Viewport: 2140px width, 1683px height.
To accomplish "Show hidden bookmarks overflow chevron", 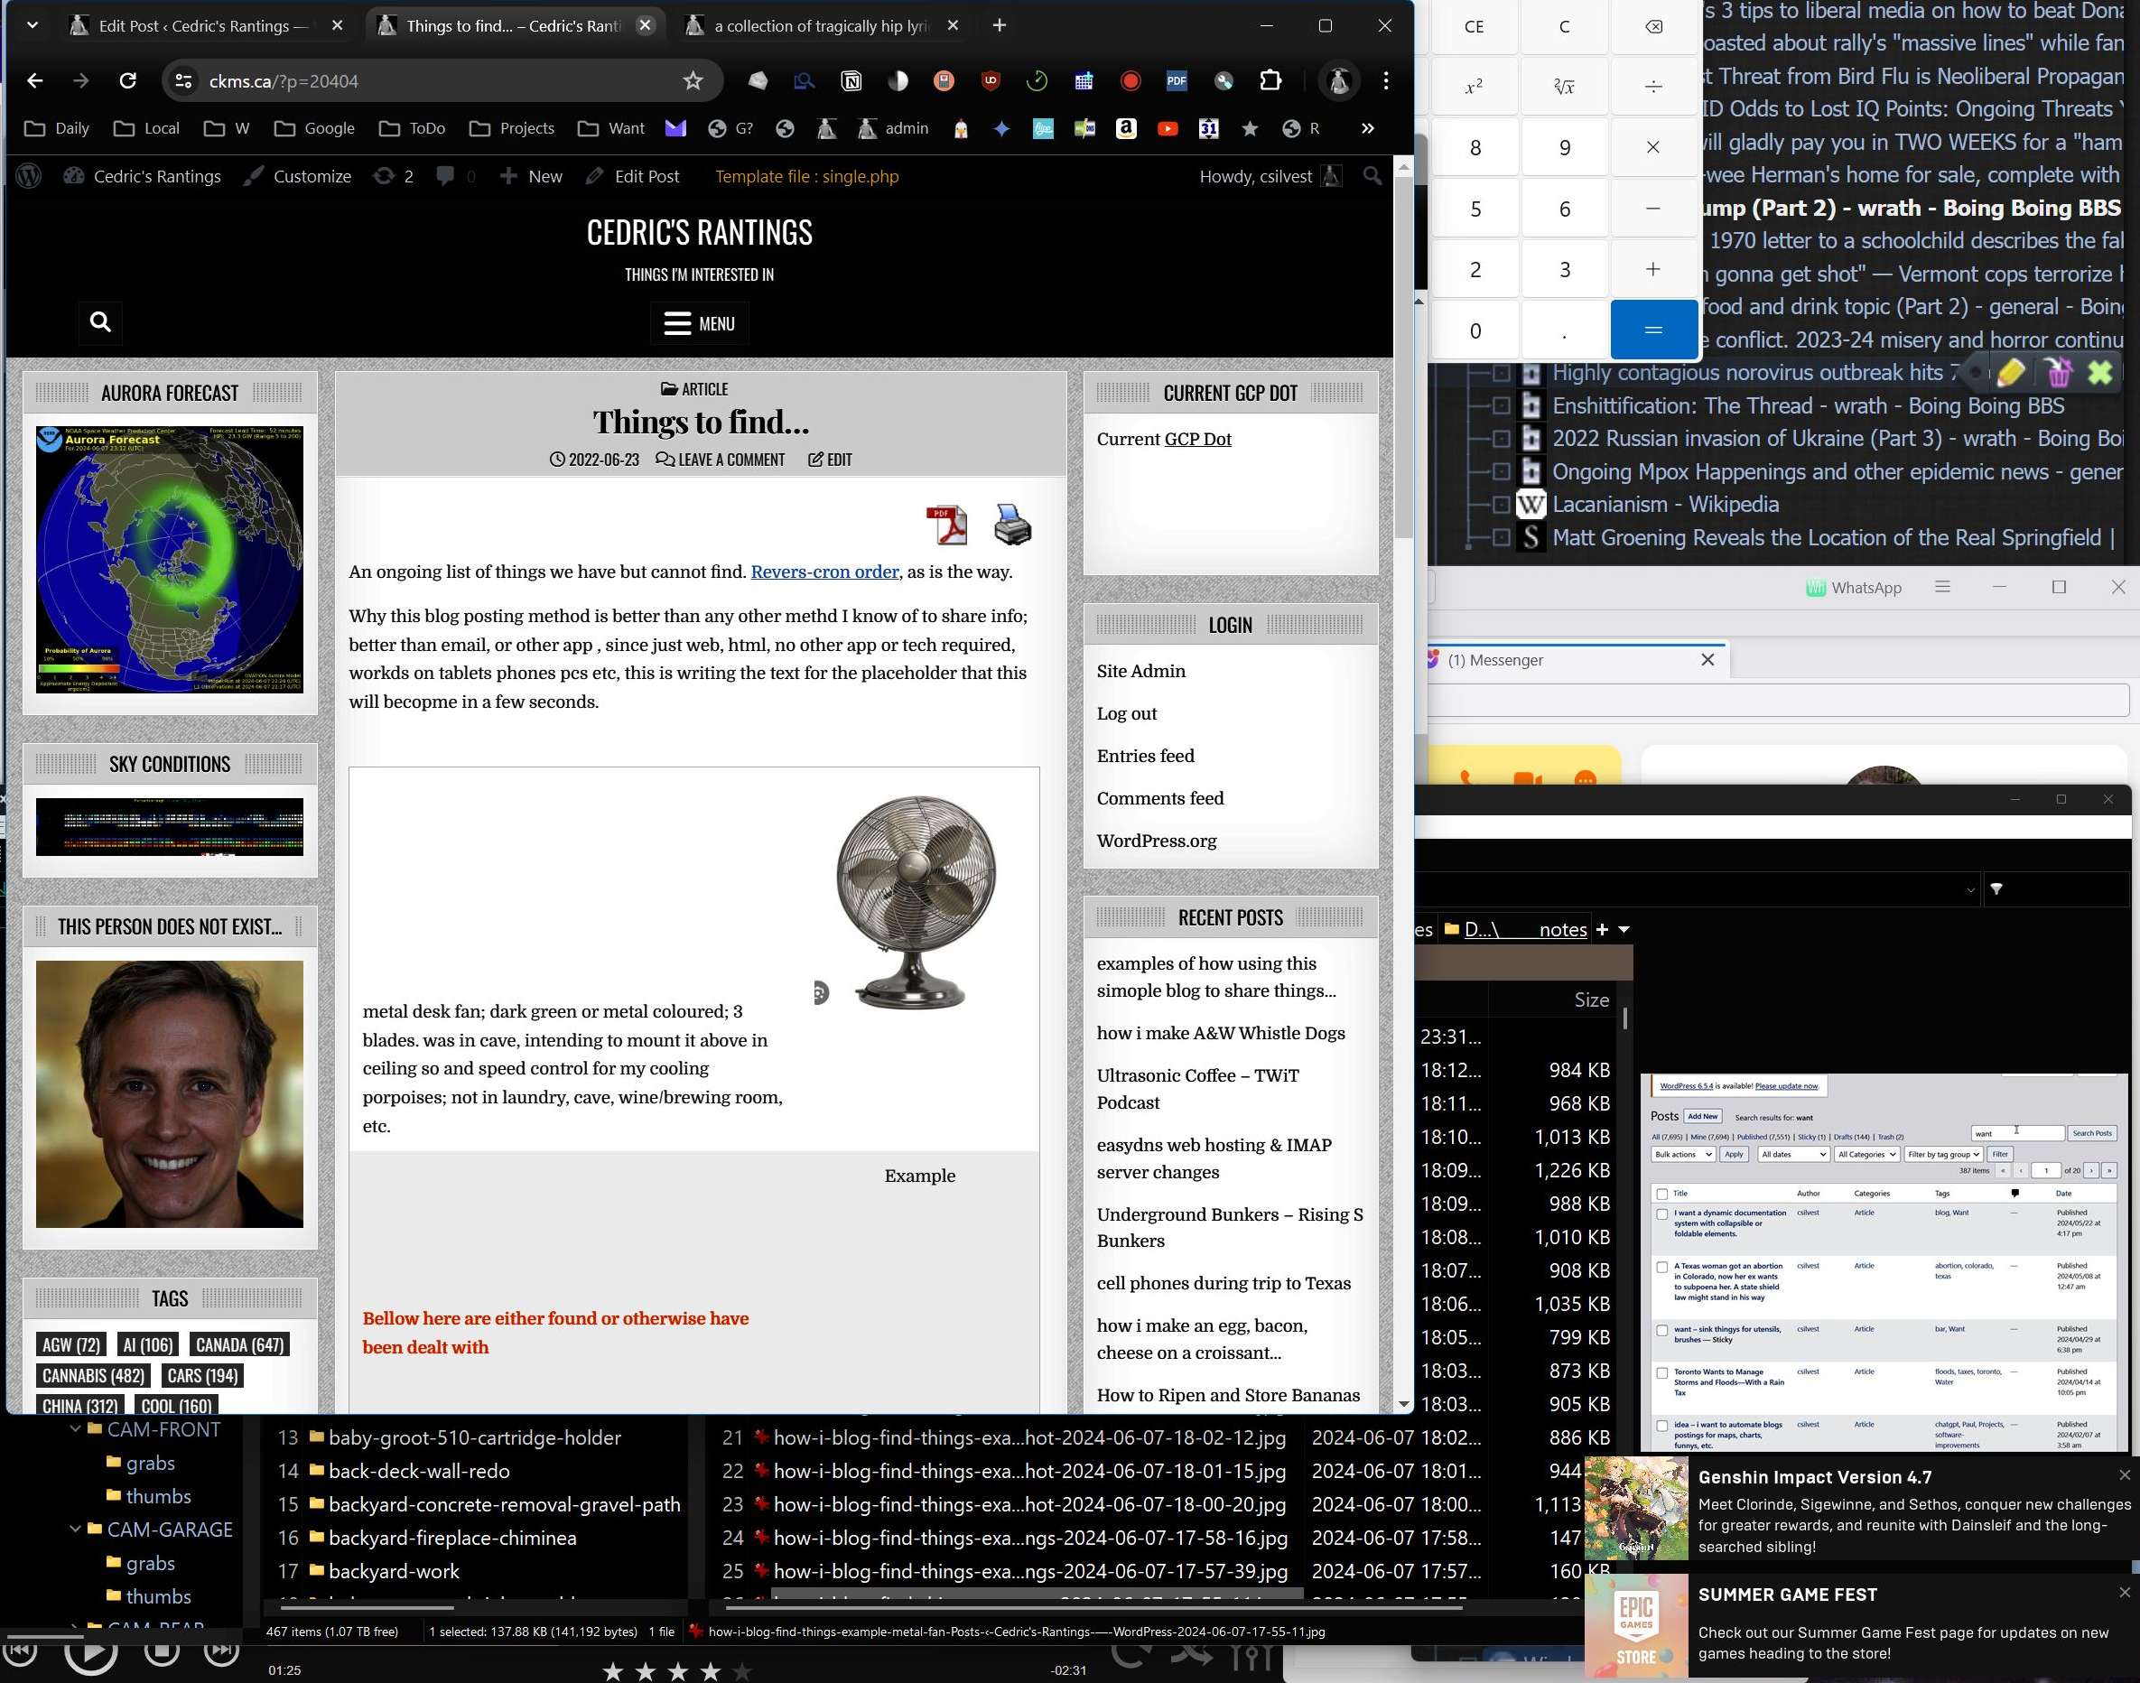I will 1368,128.
